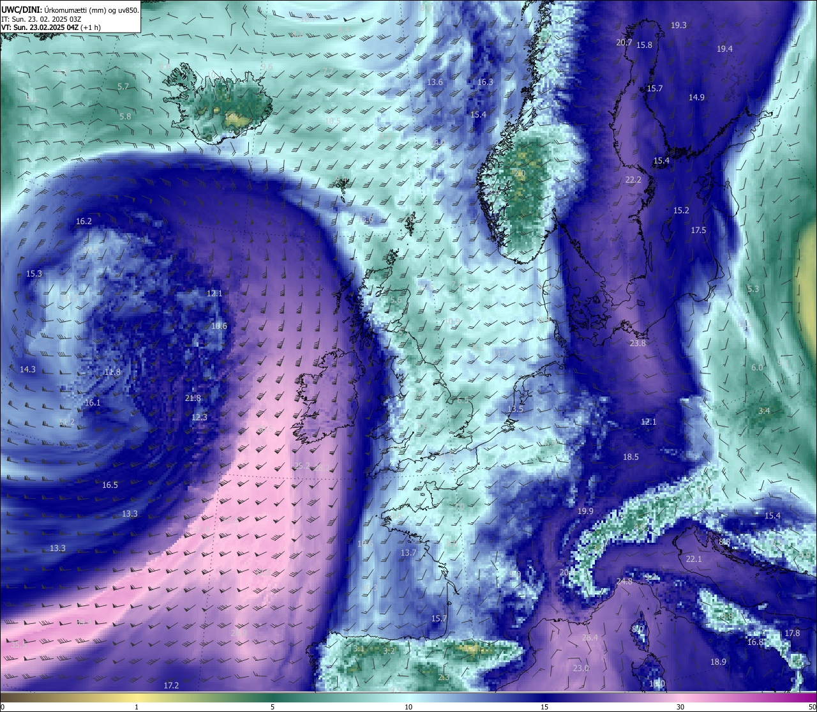Screen dimensions: 817x712
Task: Click the '16.5' value on the map
Action: tap(110, 485)
